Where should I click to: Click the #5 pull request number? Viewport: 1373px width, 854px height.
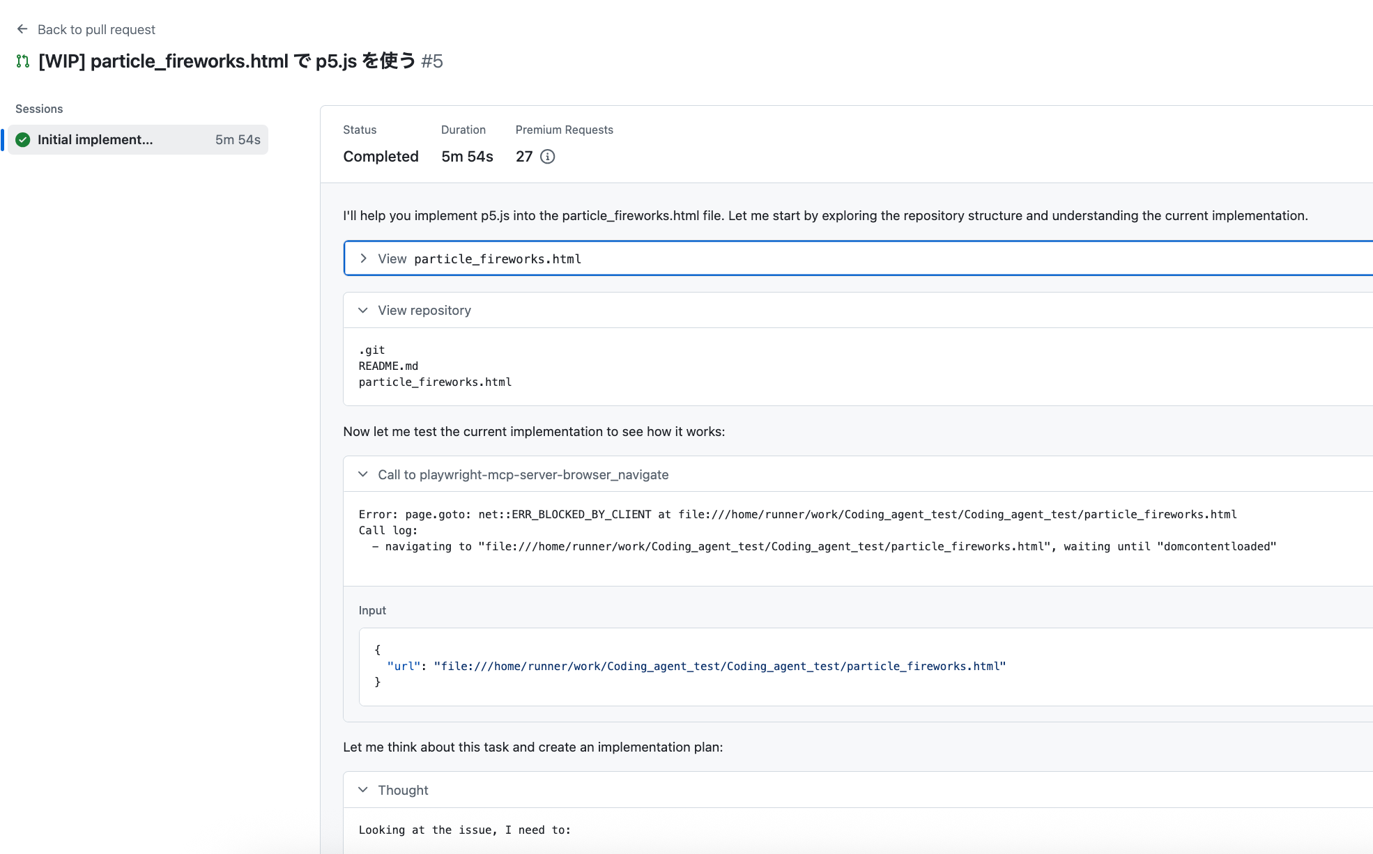432,61
